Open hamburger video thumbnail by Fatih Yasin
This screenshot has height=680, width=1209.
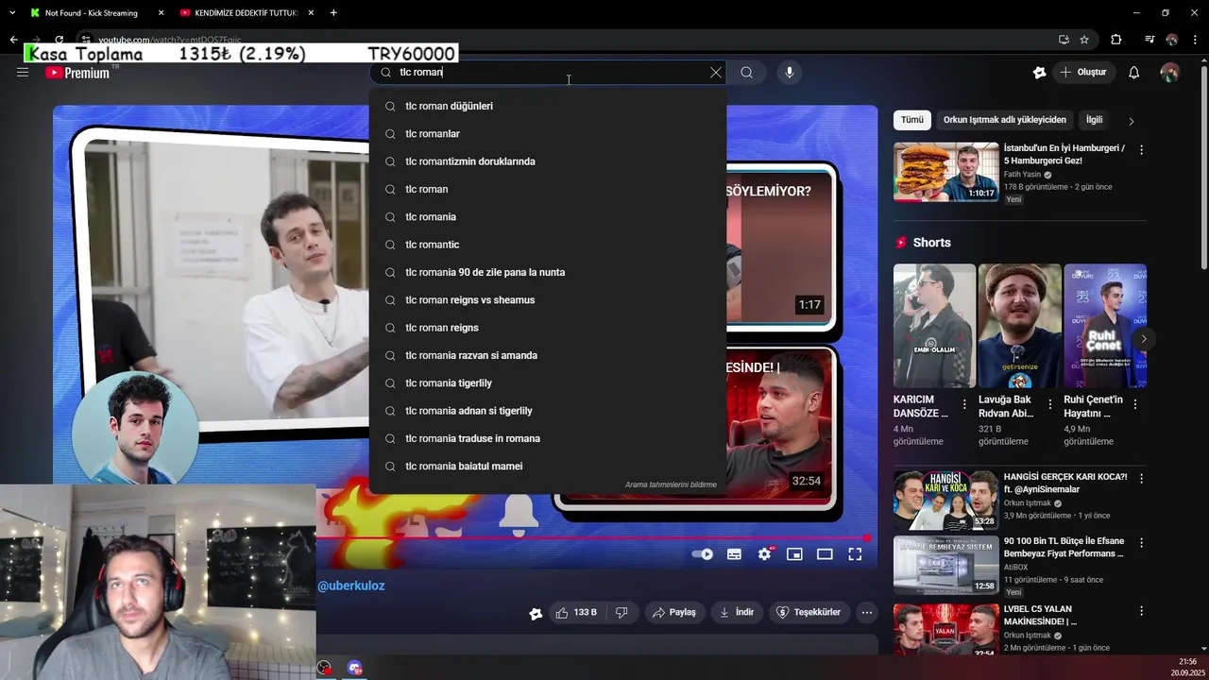[945, 172]
